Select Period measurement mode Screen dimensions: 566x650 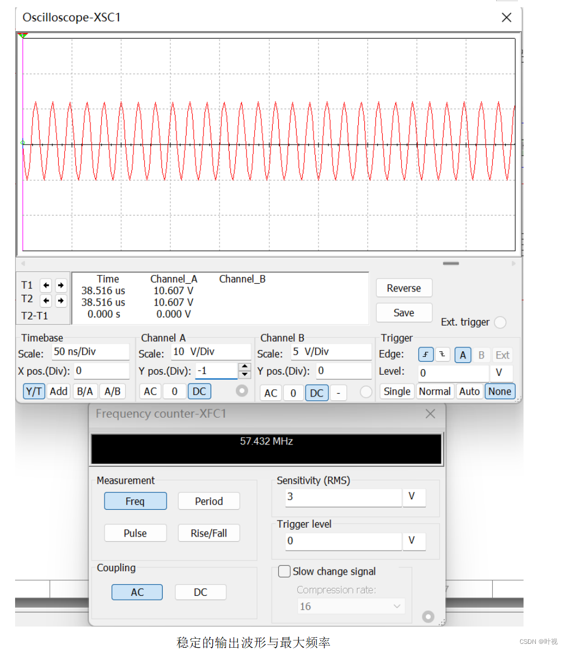[209, 501]
